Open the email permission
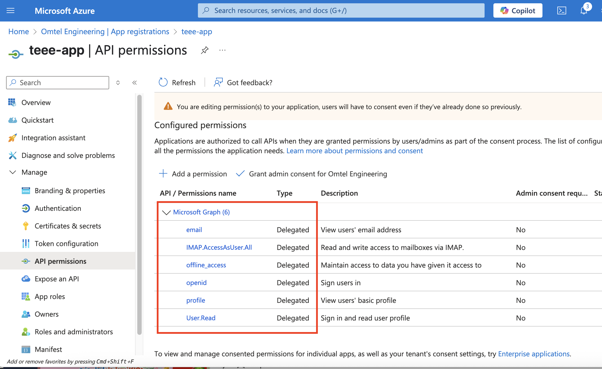This screenshot has height=369, width=602. tap(194, 230)
